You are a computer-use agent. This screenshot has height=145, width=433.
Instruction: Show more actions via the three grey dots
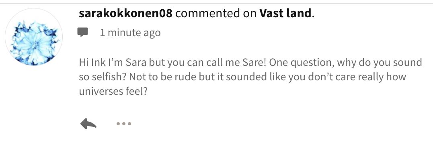tap(124, 124)
